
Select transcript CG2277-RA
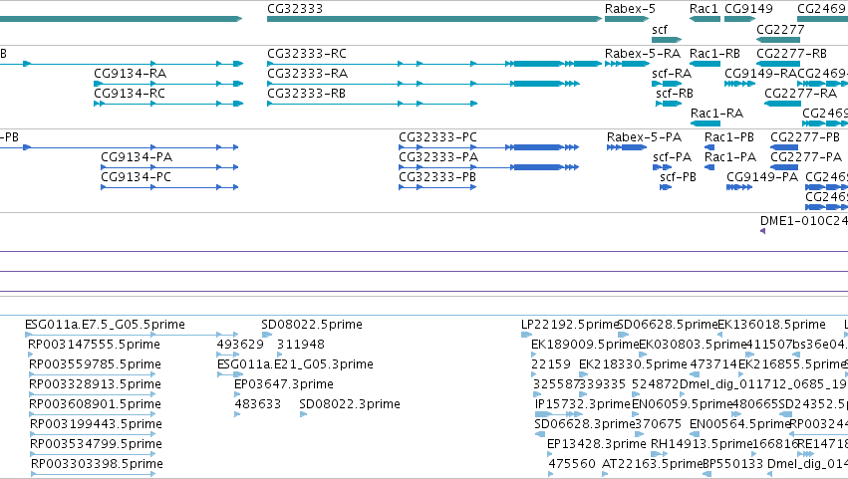800,94
